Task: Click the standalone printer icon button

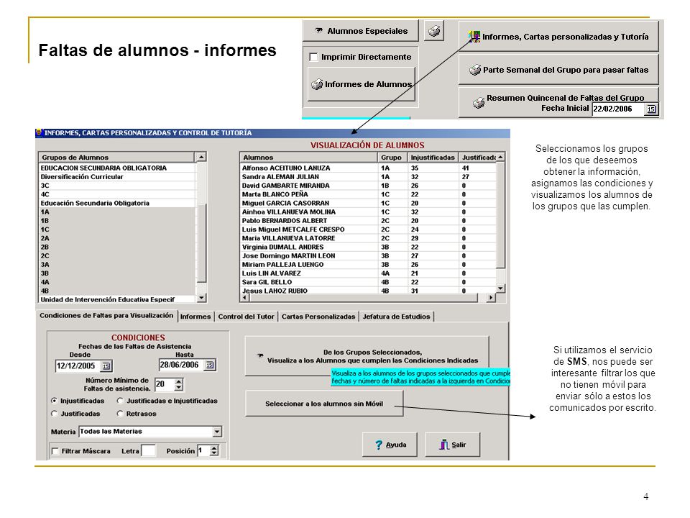Action: pyautogui.click(x=434, y=31)
